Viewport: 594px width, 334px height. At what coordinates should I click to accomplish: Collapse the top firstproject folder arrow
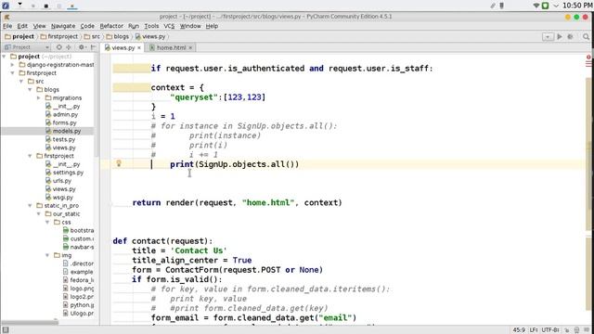(x=13, y=73)
